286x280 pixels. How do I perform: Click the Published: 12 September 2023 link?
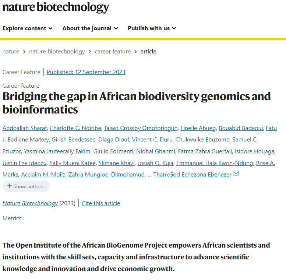pos(86,72)
